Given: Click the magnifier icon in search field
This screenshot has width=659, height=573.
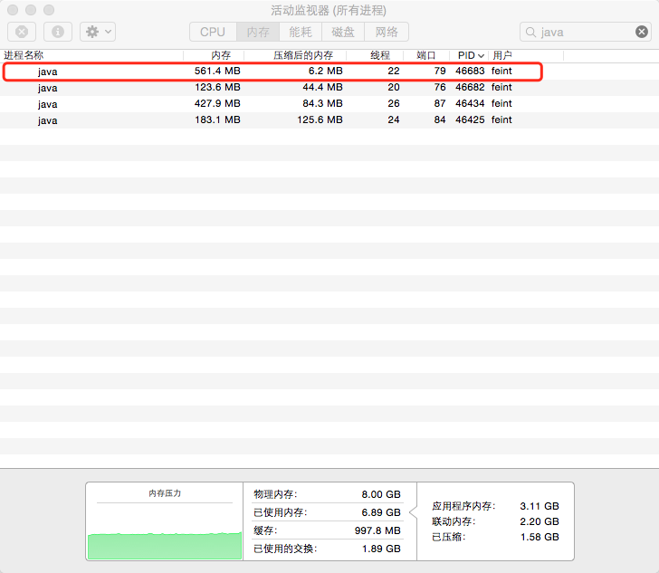Looking at the screenshot, I should click(530, 33).
